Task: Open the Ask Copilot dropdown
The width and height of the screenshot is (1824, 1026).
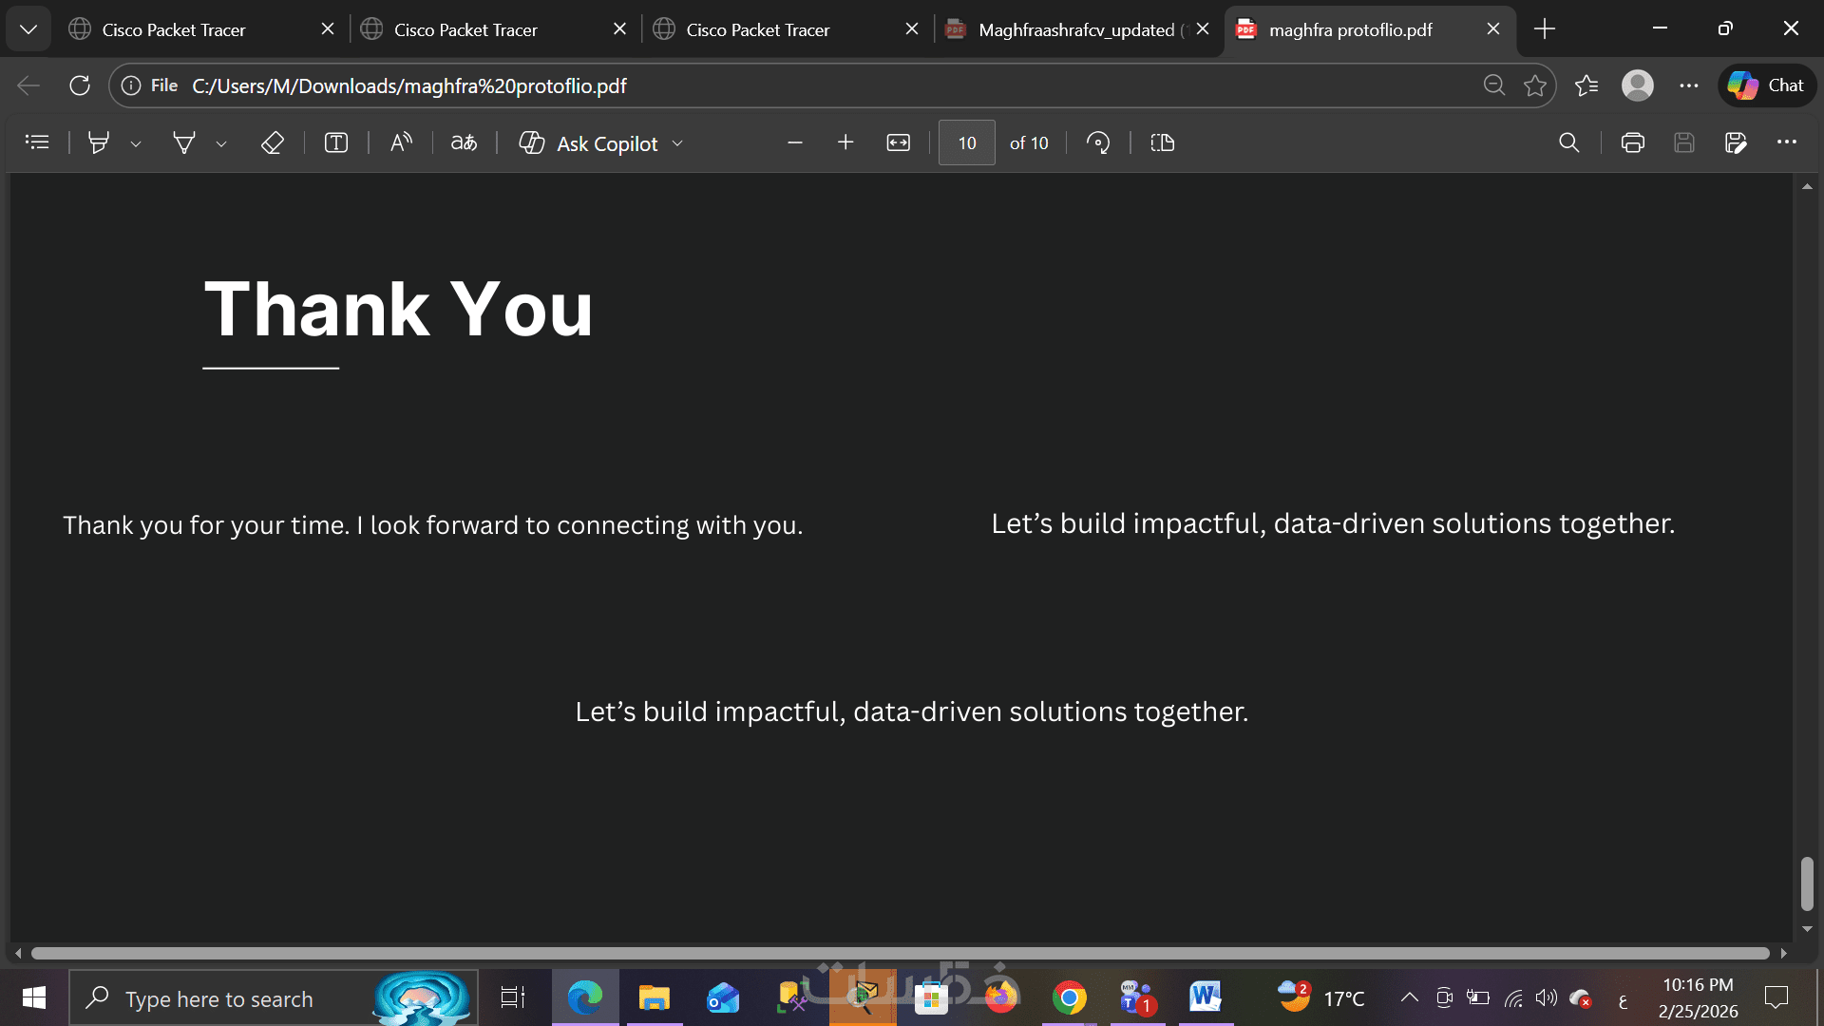Action: 677,143
